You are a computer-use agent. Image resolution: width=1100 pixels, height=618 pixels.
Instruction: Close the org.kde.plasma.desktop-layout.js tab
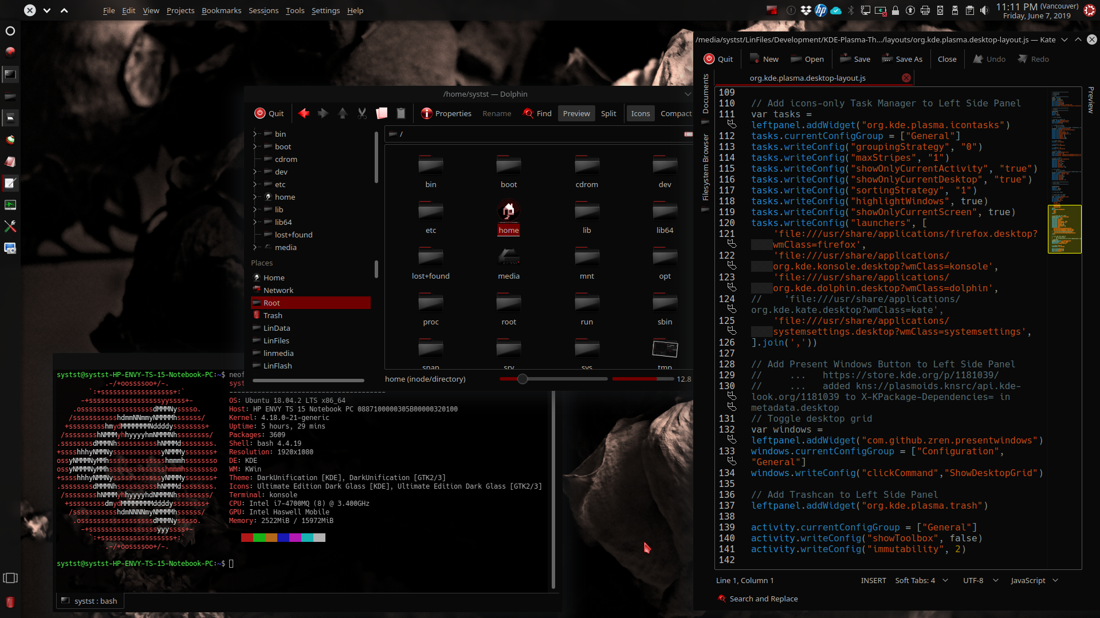906,78
